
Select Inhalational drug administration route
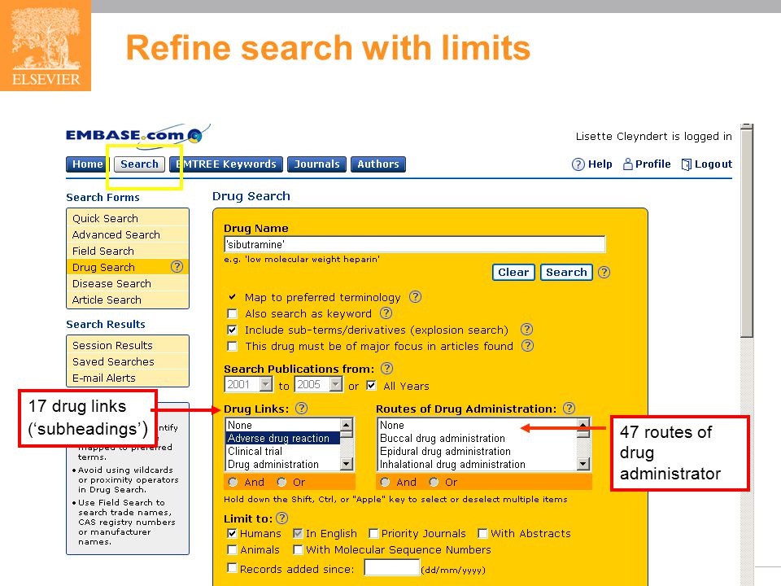point(478,464)
